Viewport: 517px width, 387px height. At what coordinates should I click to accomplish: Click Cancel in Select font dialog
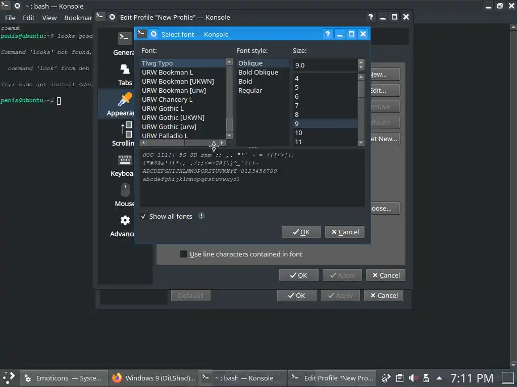point(344,232)
